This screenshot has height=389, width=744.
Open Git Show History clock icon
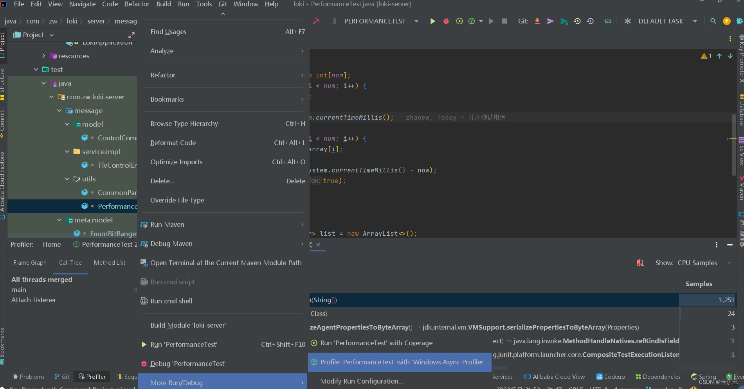coord(577,21)
